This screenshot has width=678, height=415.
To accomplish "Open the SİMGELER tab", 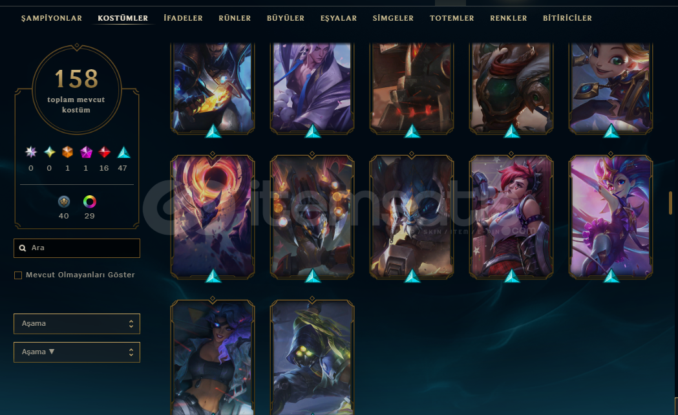I will click(393, 18).
